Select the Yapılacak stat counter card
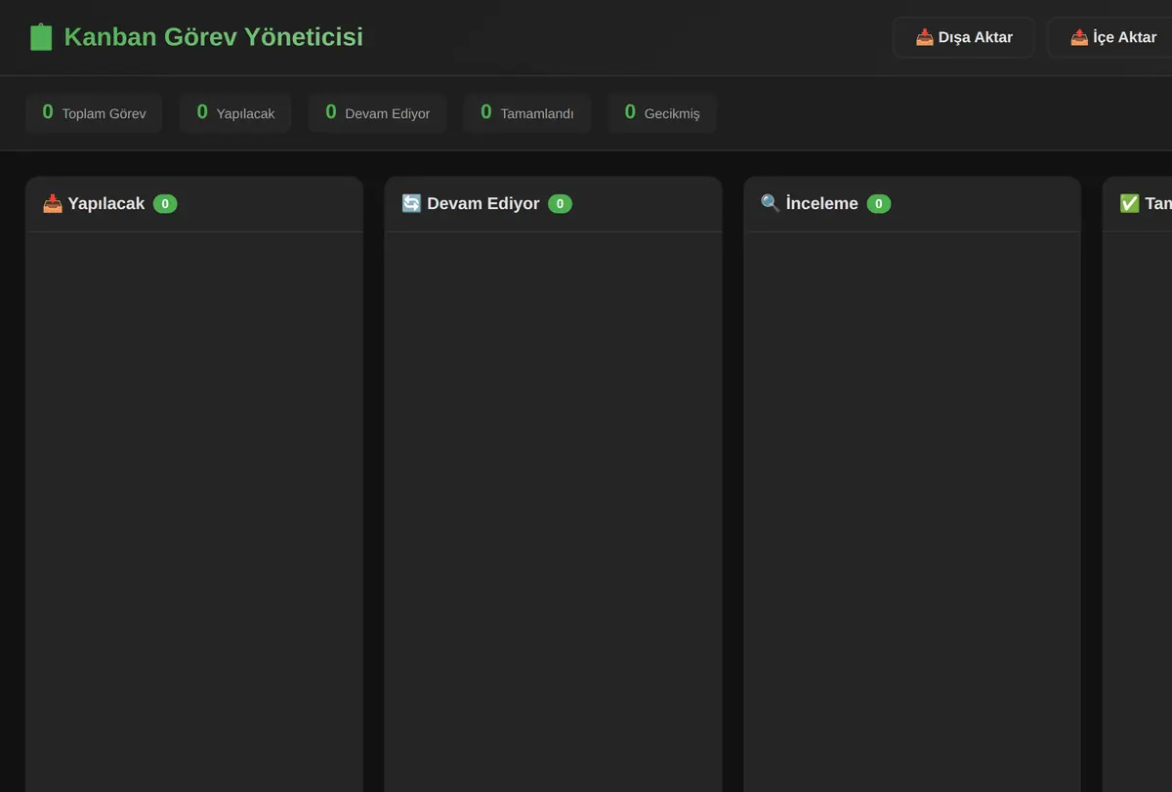The width and height of the screenshot is (1172, 792). 235,113
